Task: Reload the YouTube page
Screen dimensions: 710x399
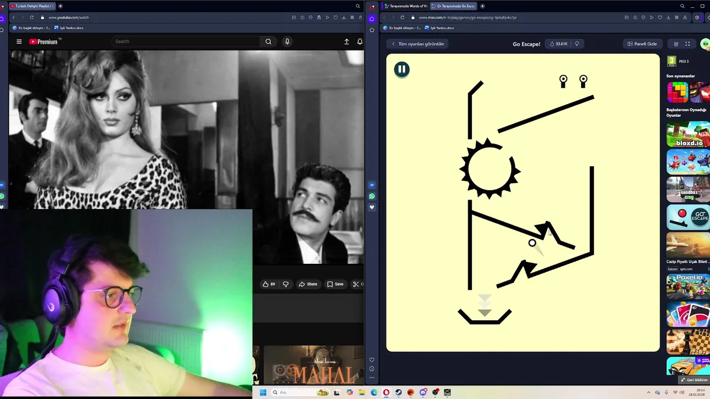Action: coord(32,17)
